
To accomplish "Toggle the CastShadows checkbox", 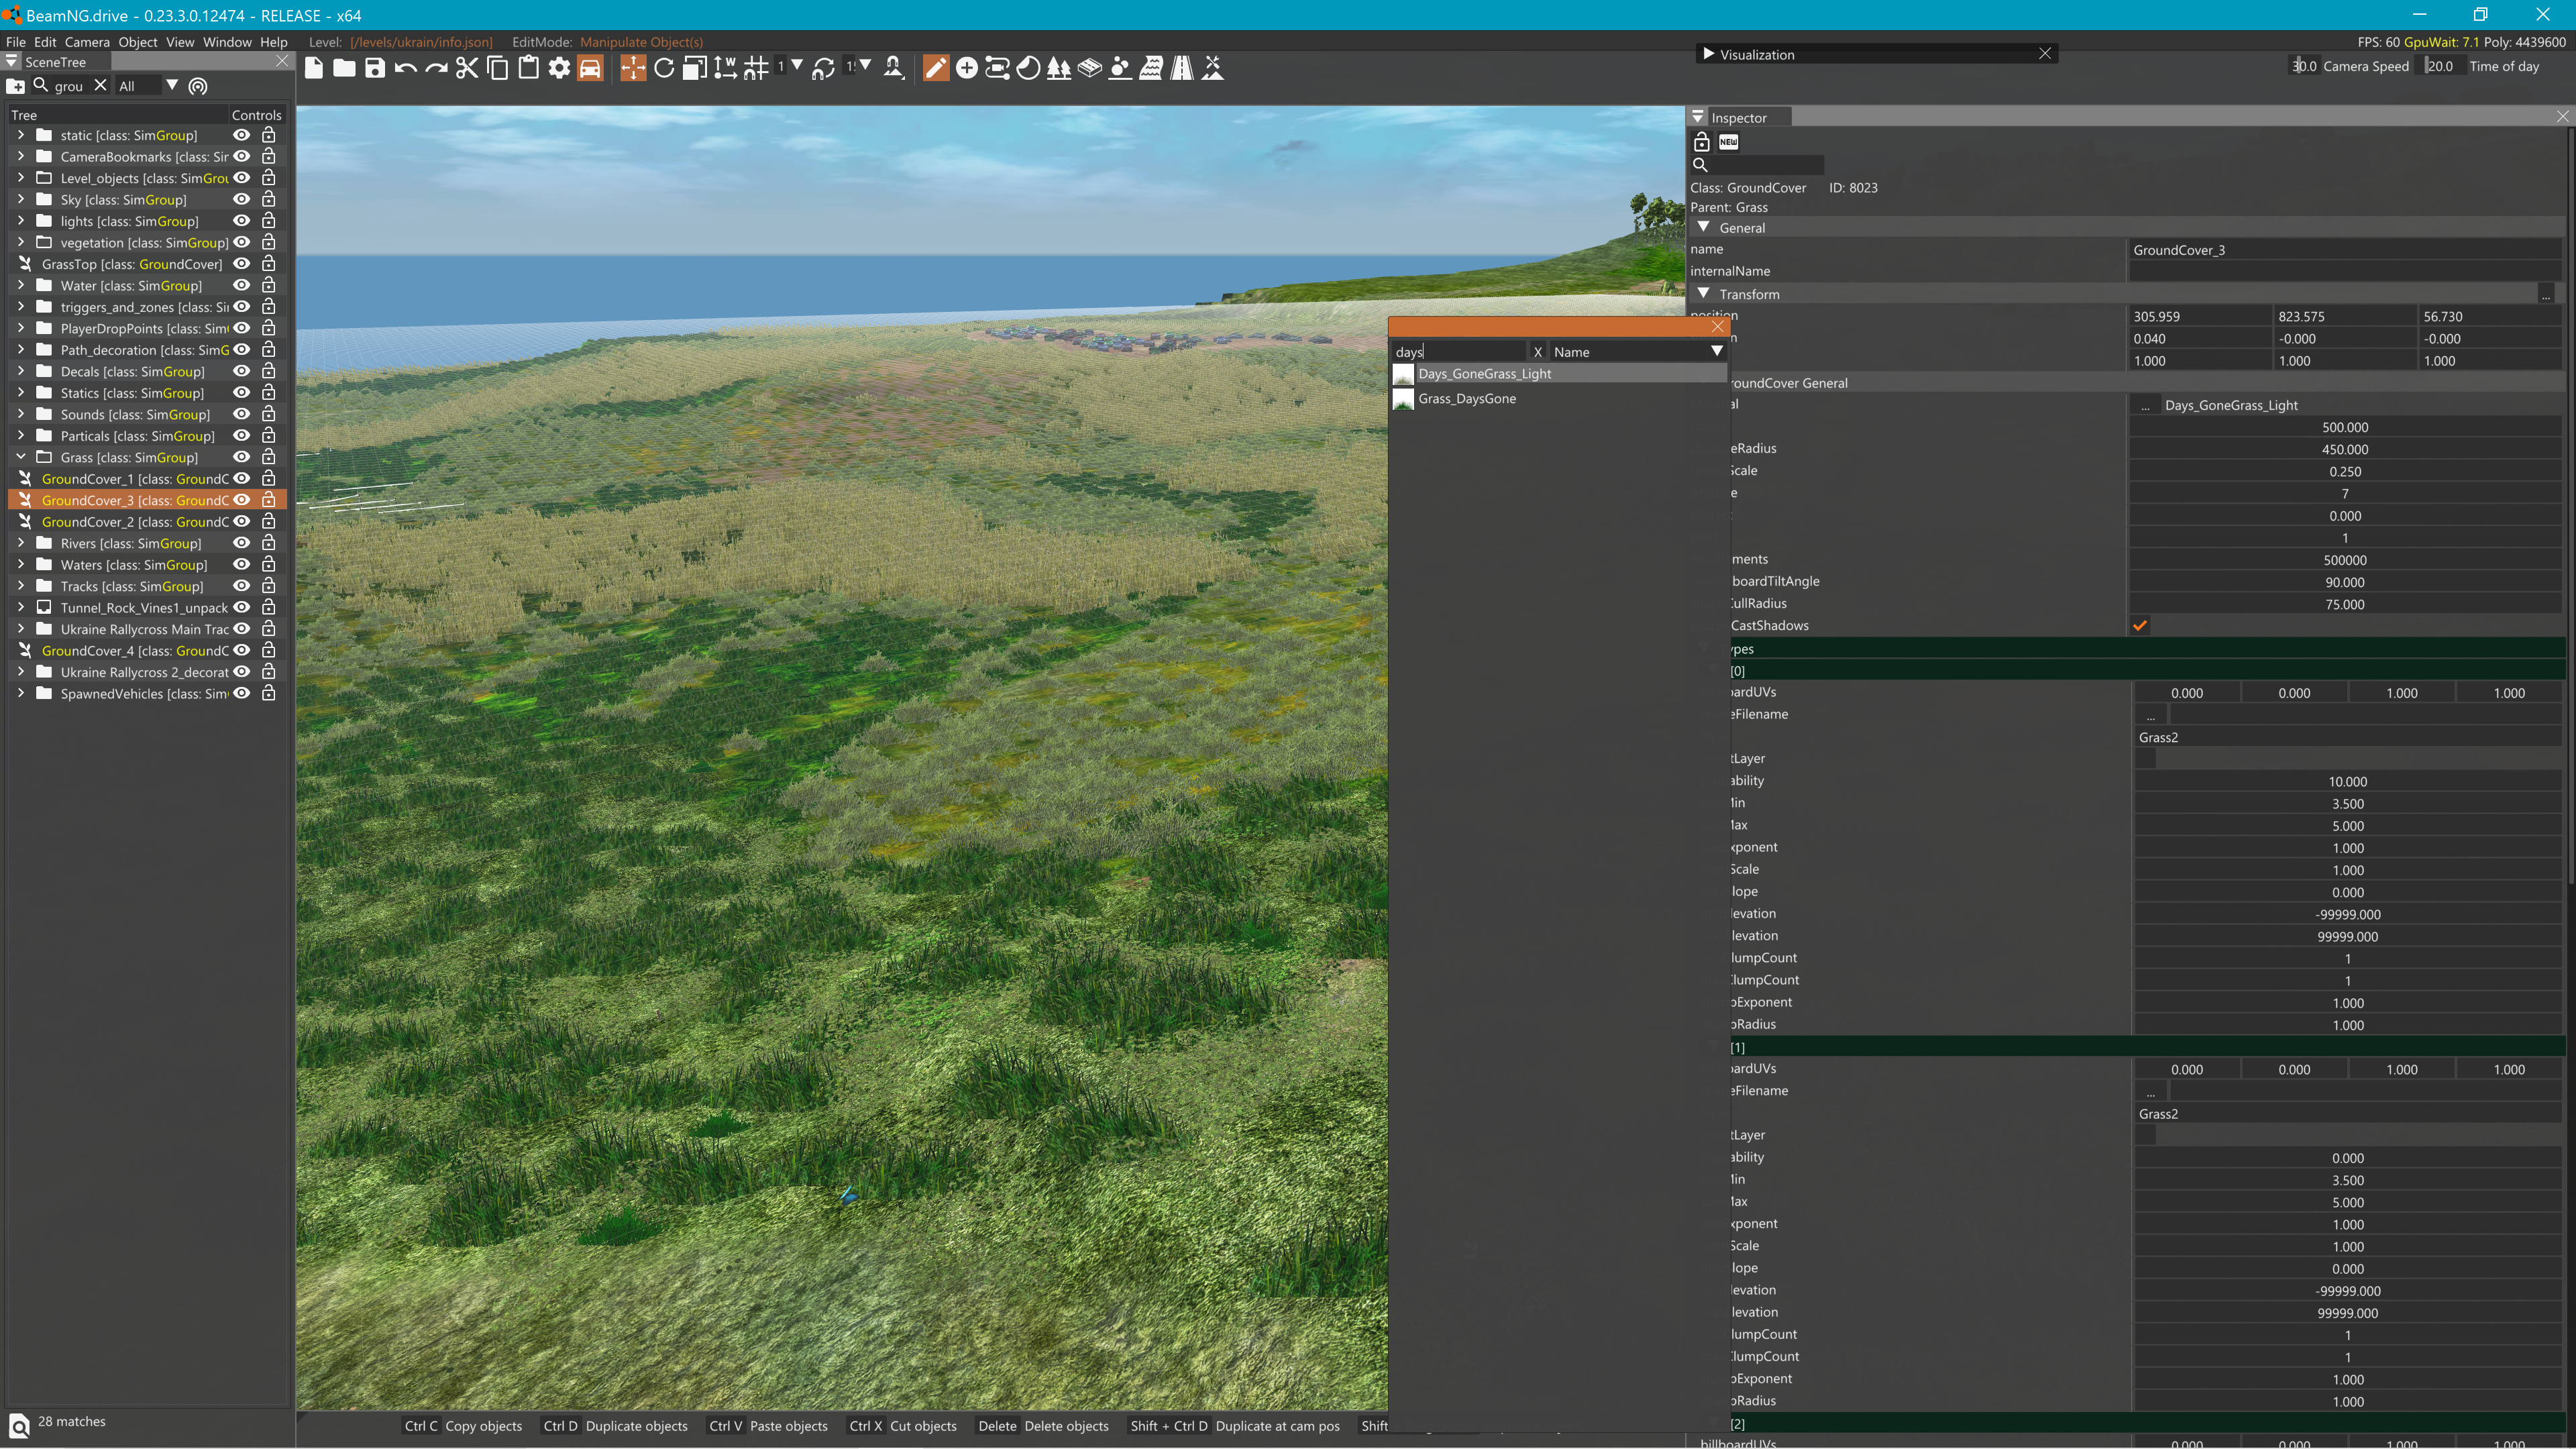I will pyautogui.click(x=2140, y=626).
